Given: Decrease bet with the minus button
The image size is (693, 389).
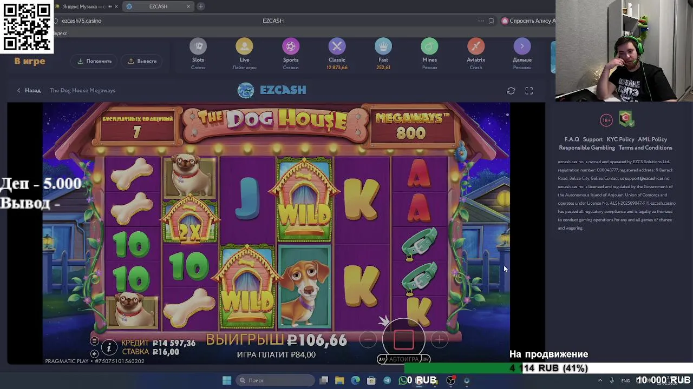Looking at the screenshot, I should 368,339.
